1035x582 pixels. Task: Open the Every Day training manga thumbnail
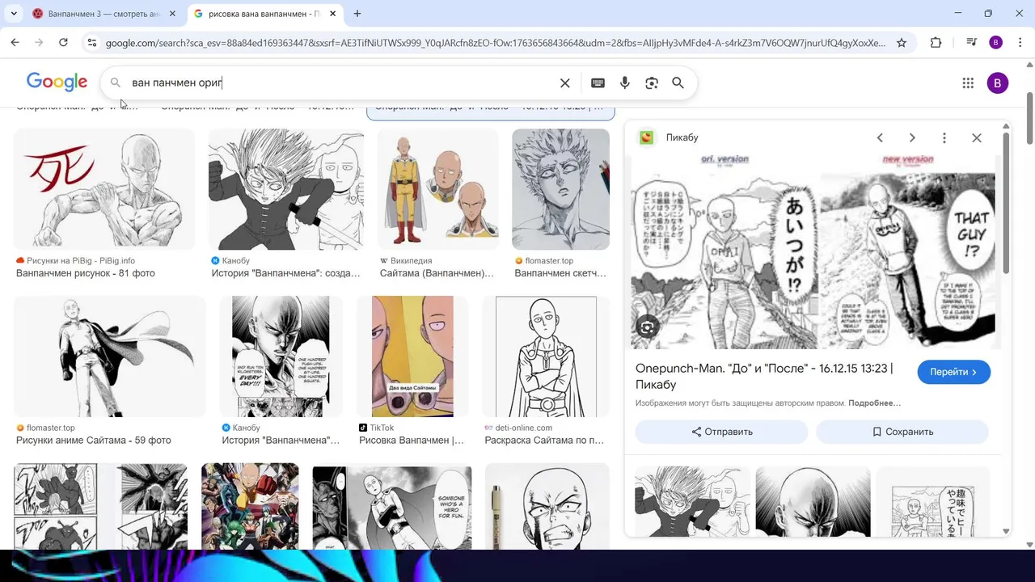tap(281, 356)
